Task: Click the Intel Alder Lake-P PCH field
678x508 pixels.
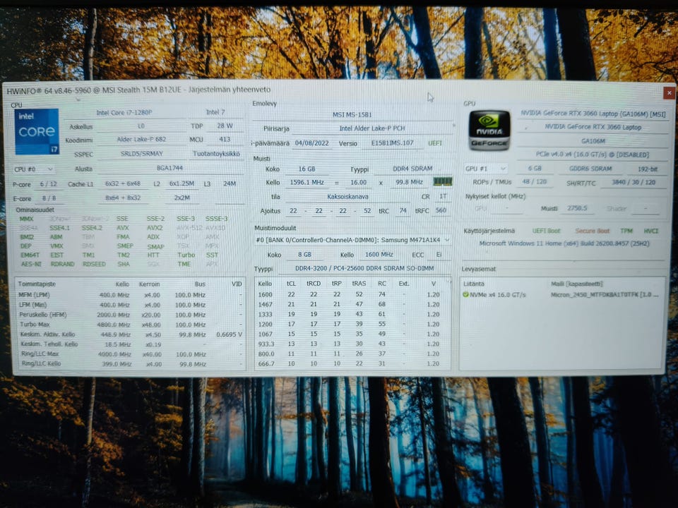Action: [372, 128]
